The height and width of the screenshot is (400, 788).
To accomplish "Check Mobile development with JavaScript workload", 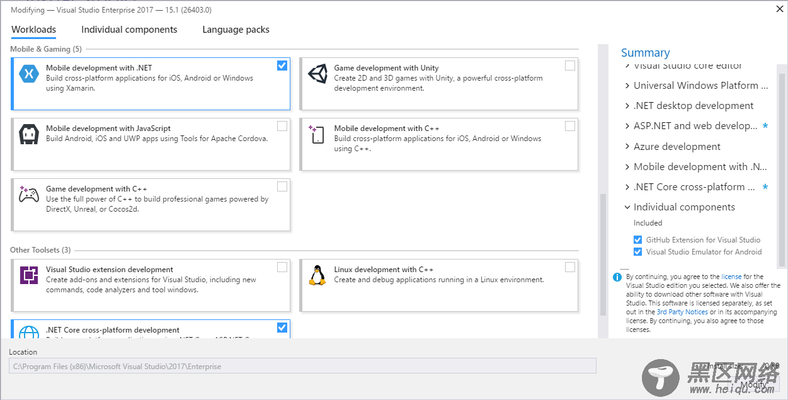I will (x=282, y=126).
